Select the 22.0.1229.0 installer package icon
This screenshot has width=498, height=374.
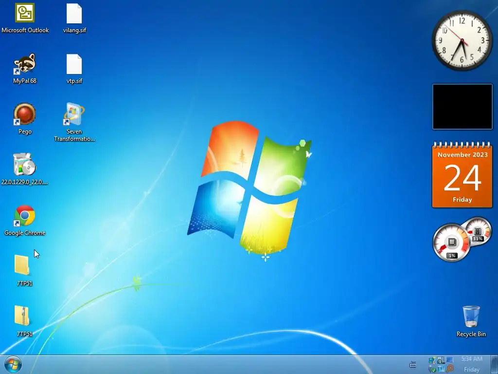pos(25,169)
